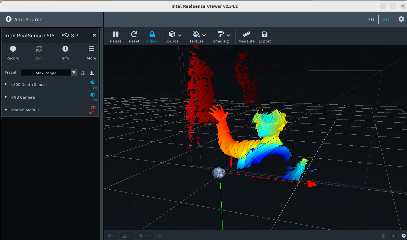Expand the L500 Depth Sensor section

click(x=6, y=84)
